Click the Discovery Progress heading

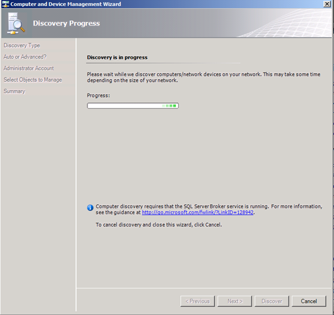(66, 23)
